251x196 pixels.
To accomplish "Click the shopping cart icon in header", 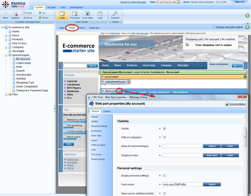I will [x=187, y=45].
